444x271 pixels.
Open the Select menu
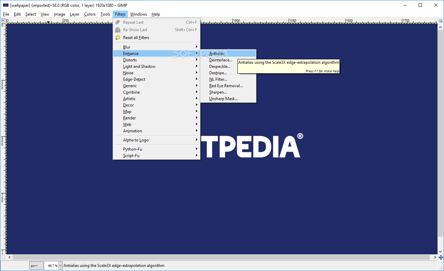pyautogui.click(x=31, y=14)
